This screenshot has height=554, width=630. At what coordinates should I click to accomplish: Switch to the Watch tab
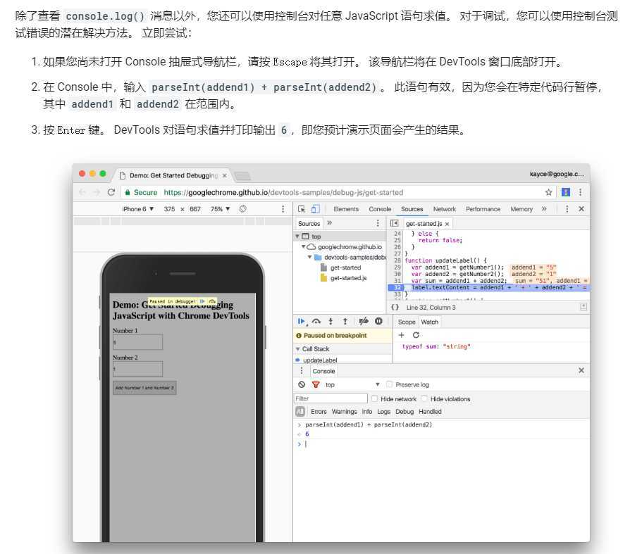point(429,322)
